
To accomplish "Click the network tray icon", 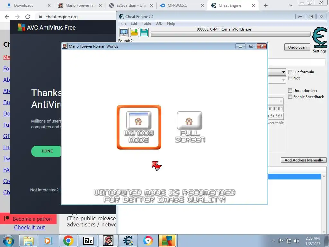I will [x=289, y=241].
